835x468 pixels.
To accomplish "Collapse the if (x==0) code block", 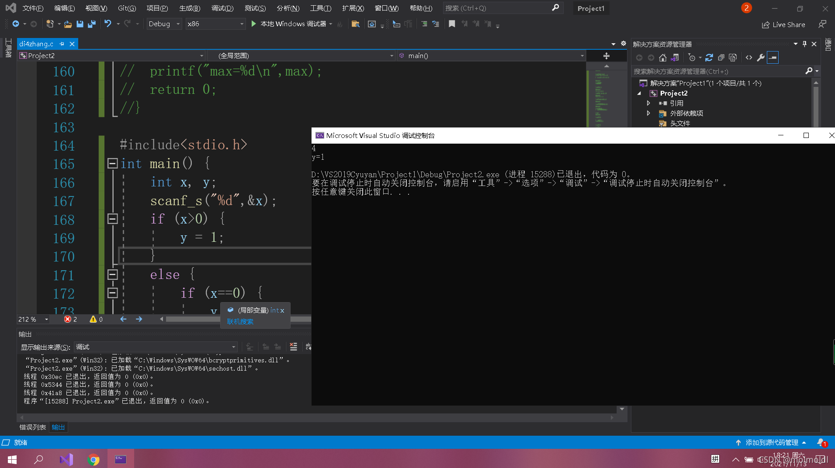I will coord(112,292).
